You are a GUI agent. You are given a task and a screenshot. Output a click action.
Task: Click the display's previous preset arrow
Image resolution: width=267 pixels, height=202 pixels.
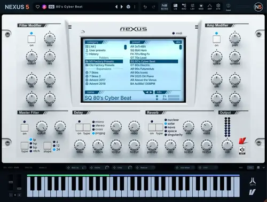coord(147,92)
